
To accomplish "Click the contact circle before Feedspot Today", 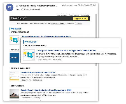I will tap(17, 6).
